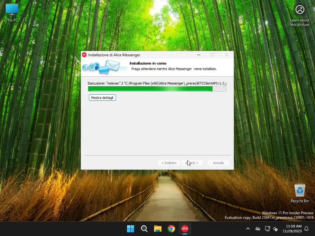Open the notification bell

(307, 229)
